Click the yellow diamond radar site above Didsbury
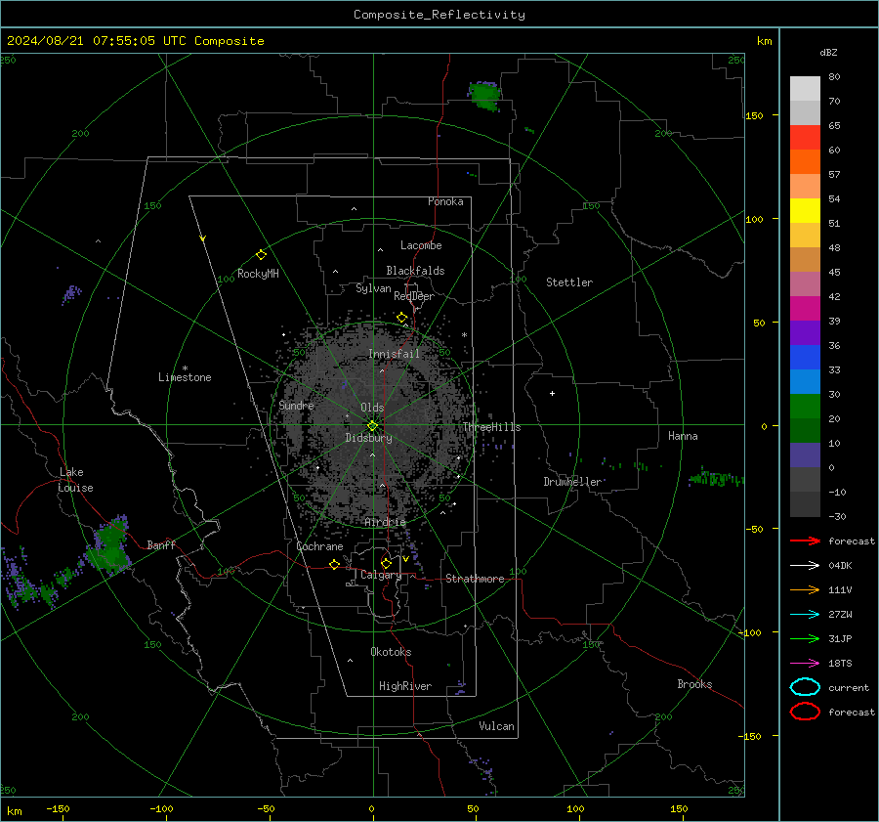The height and width of the screenshot is (822, 879). 372,426
